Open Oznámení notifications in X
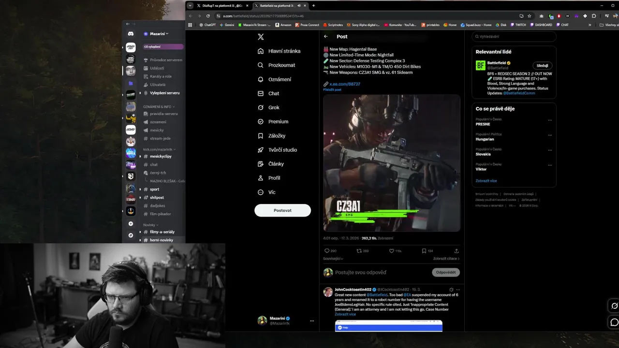The image size is (619, 348). point(274,79)
